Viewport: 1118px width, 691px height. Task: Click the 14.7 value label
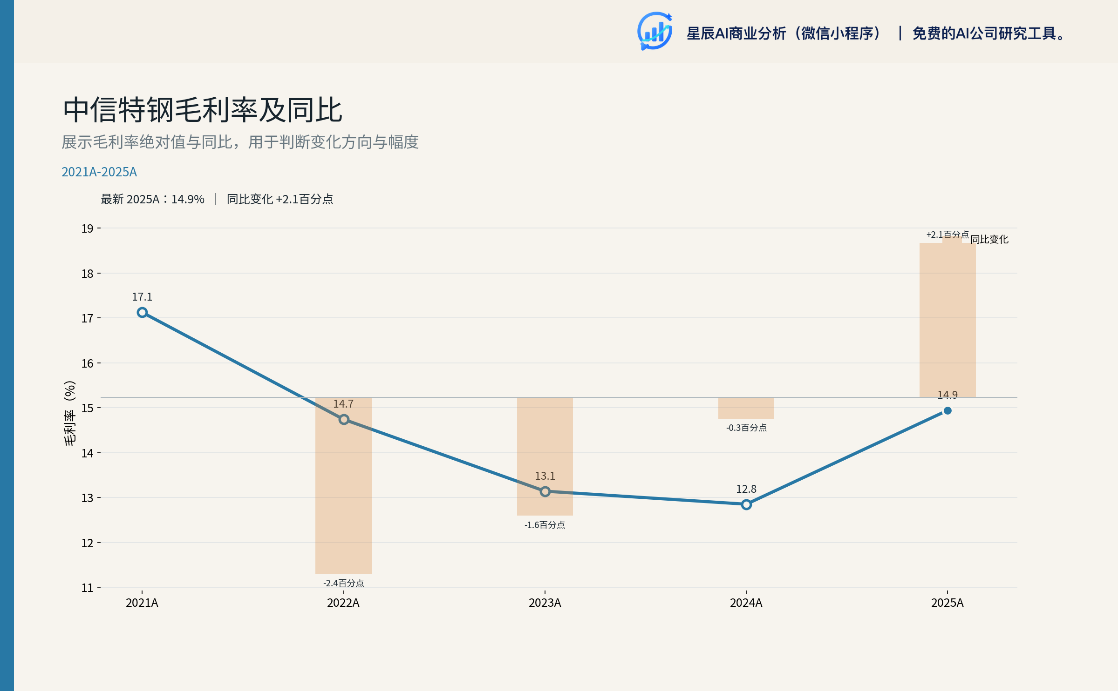point(343,404)
